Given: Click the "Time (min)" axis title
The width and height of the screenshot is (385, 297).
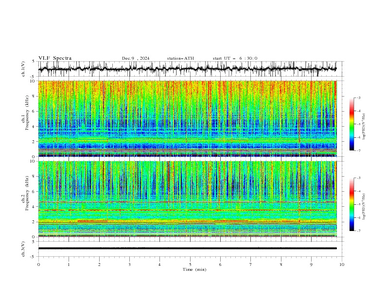Looking at the screenshot, I should tap(194, 269).
